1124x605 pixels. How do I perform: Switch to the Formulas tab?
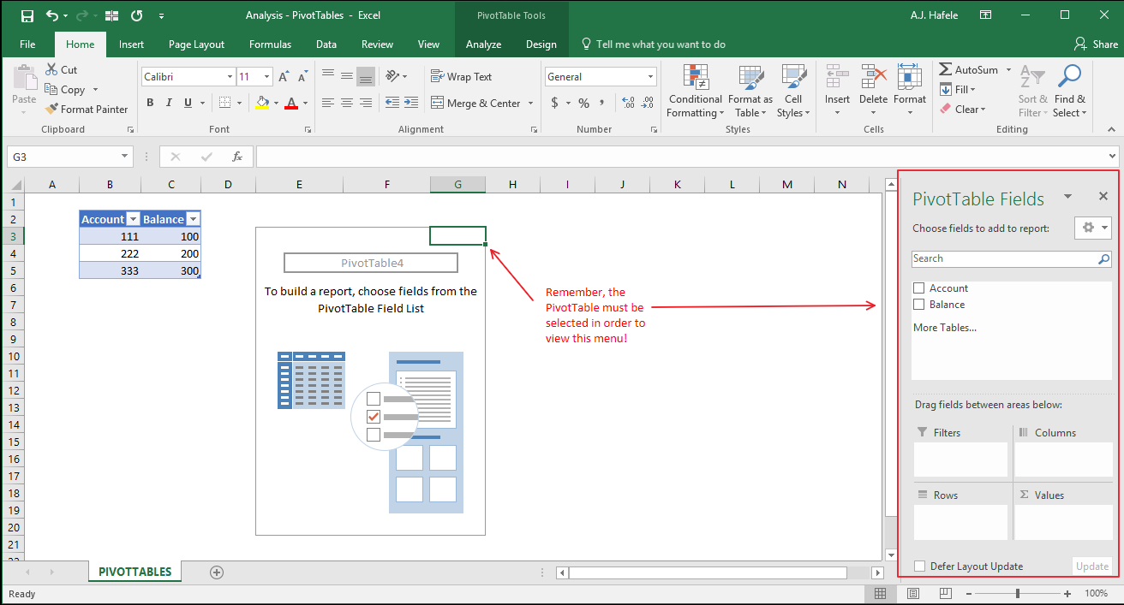pyautogui.click(x=270, y=44)
